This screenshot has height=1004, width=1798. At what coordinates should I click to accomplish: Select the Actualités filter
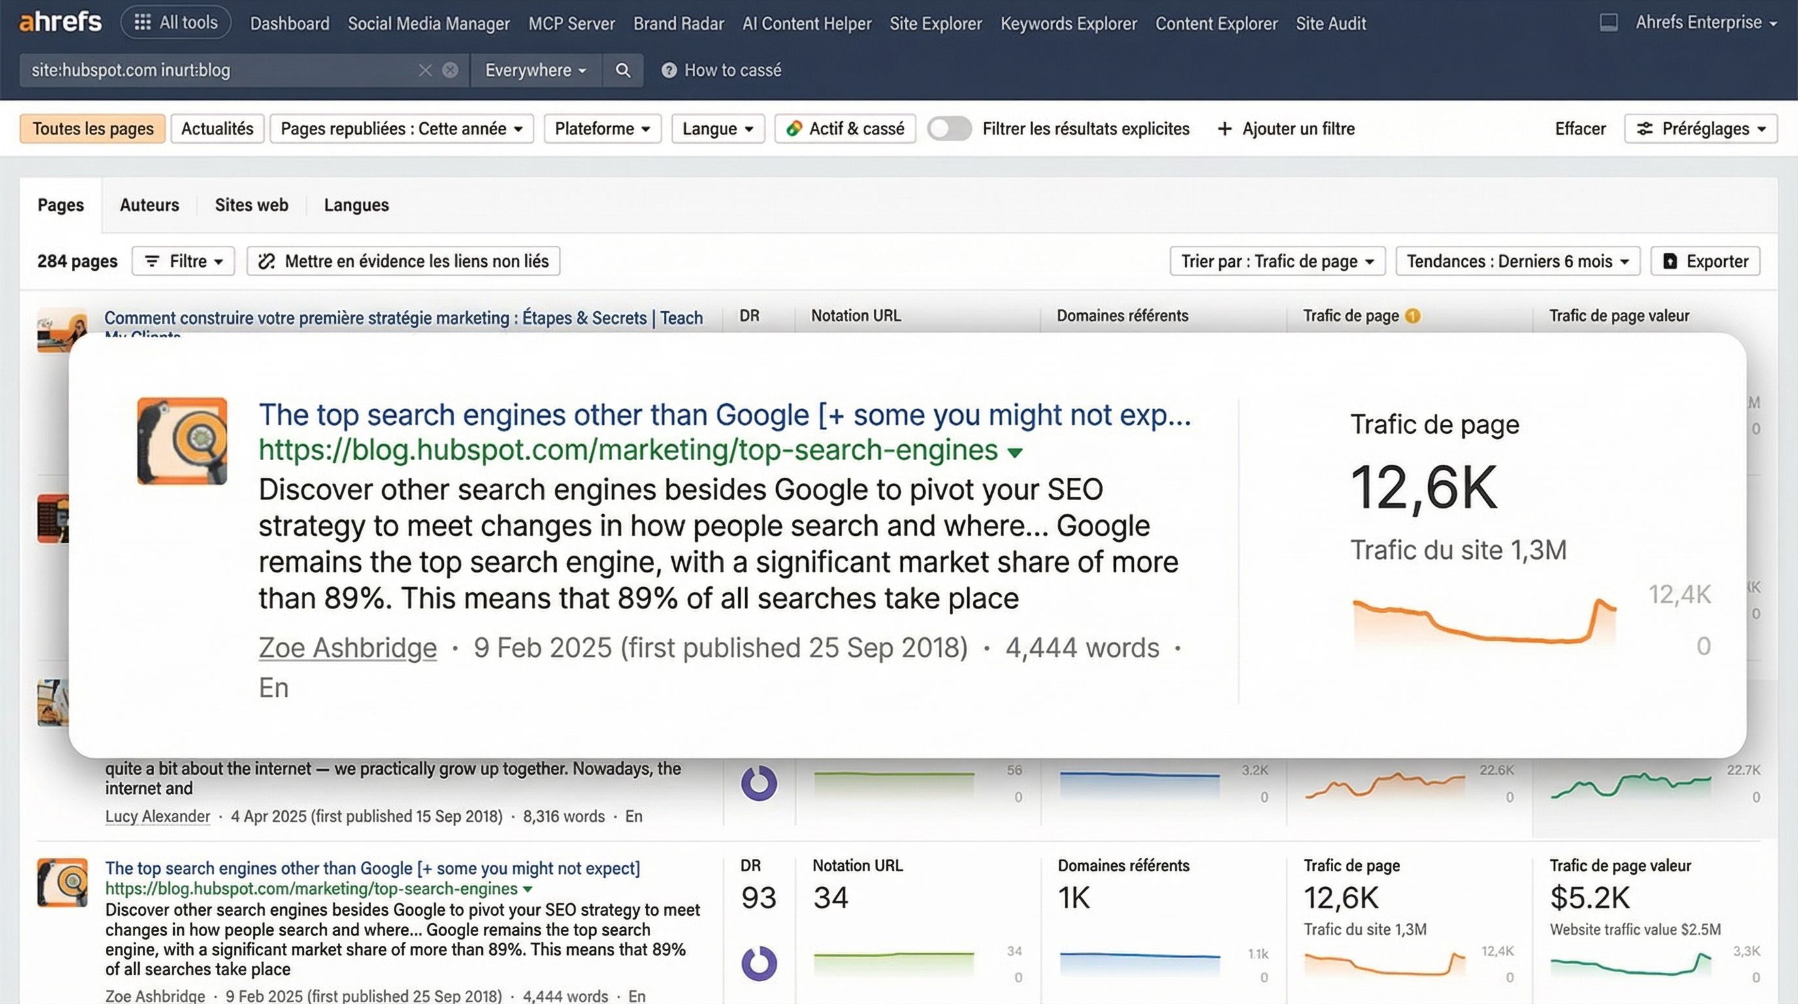[216, 129]
